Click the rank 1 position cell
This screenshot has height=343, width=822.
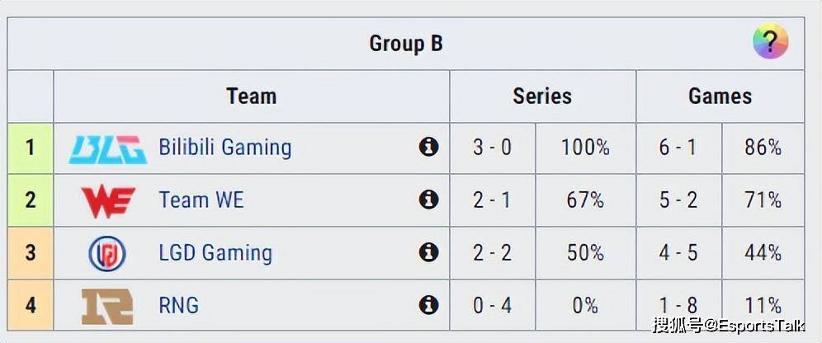[x=31, y=148]
